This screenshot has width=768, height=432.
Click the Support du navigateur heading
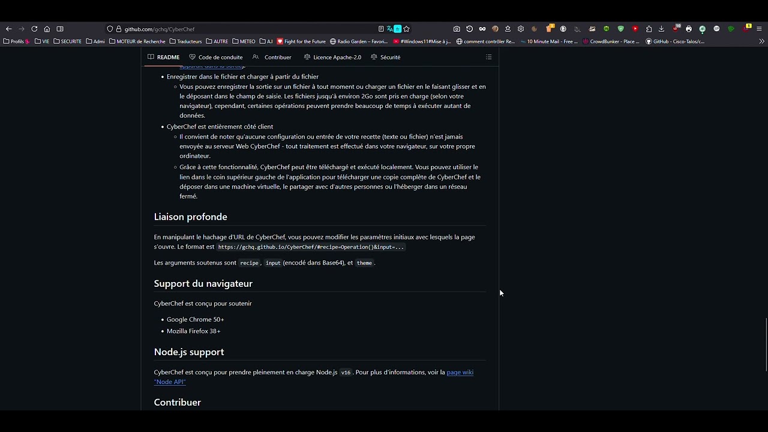point(203,283)
